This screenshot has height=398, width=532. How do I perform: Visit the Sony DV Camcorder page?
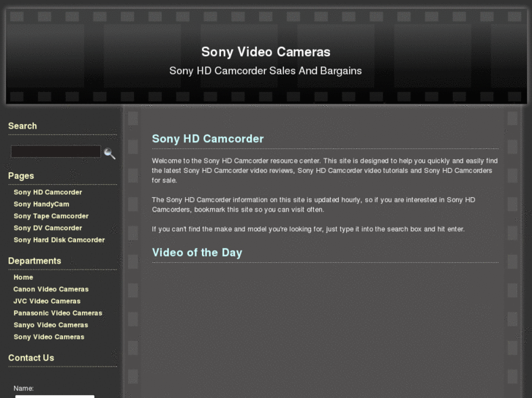coord(48,228)
